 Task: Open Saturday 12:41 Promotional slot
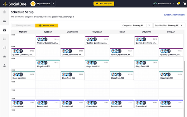146,104
